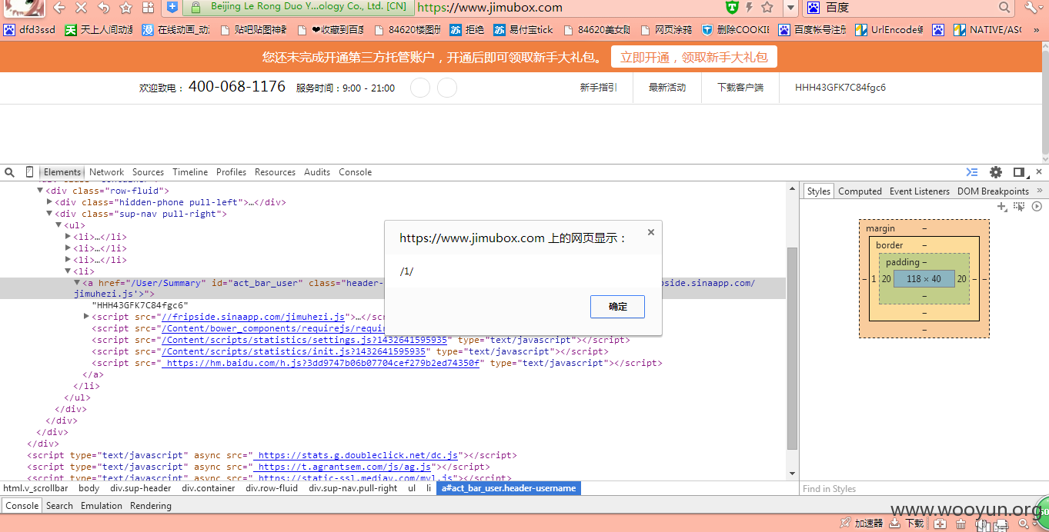Open the DOM Breakpoints tab
Image resolution: width=1049 pixels, height=532 pixels.
(x=993, y=191)
